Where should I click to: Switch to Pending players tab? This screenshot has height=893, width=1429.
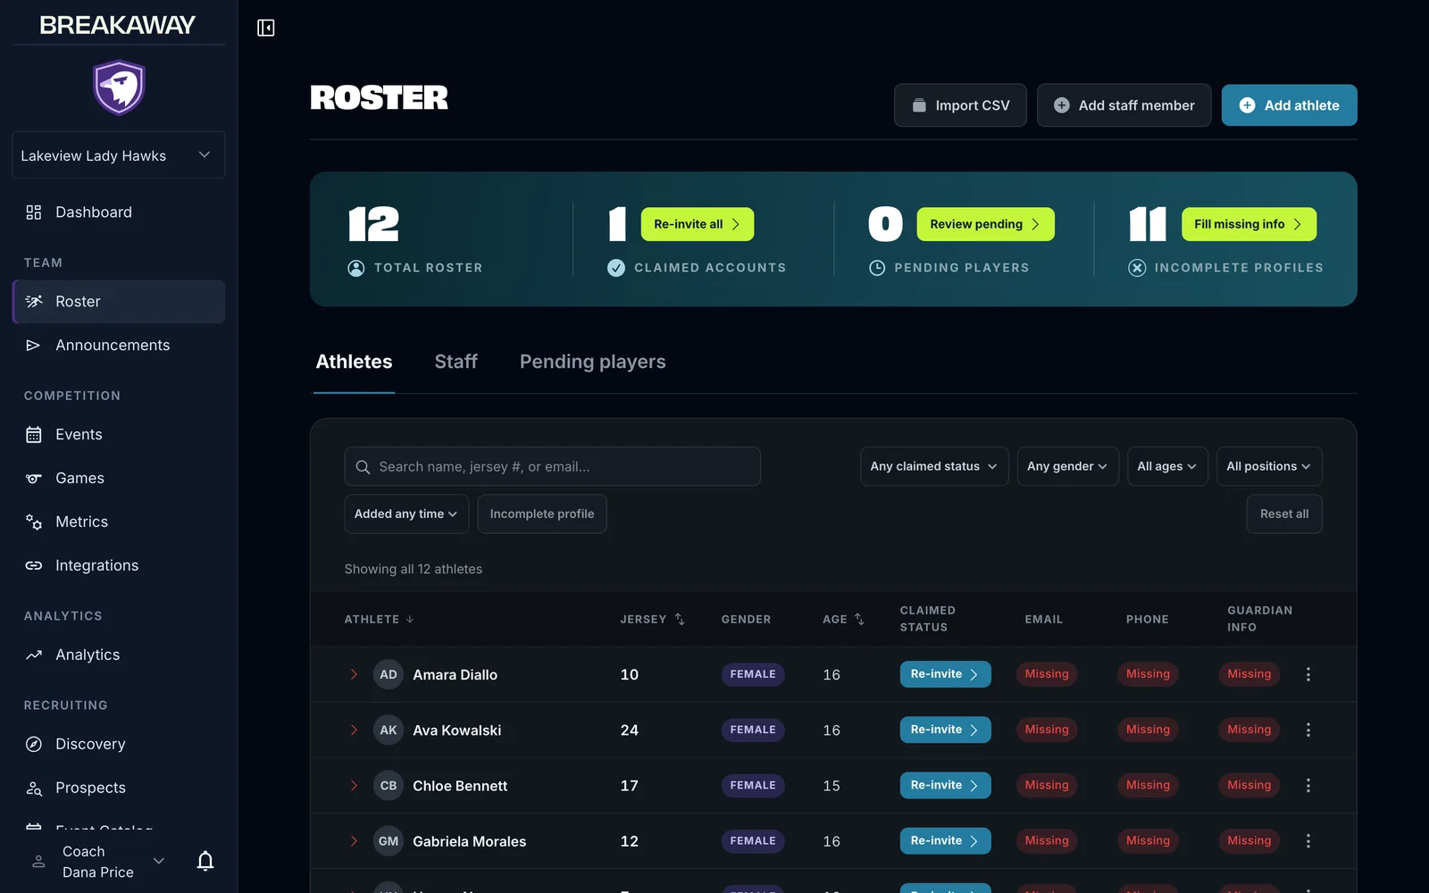click(x=593, y=362)
